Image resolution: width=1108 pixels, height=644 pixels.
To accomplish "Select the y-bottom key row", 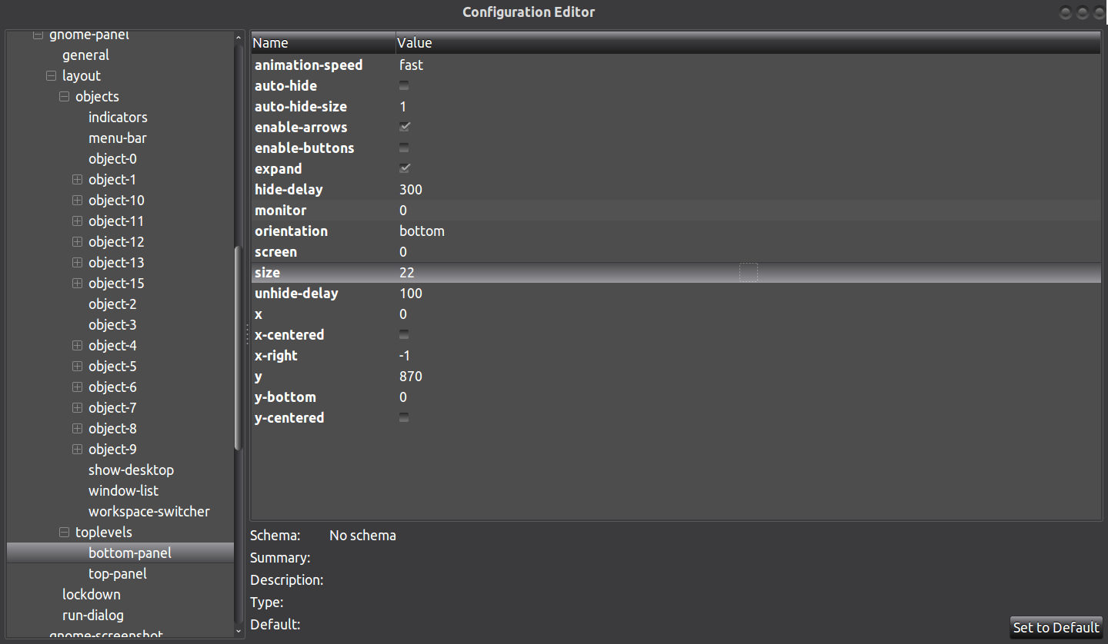I will pyautogui.click(x=676, y=397).
